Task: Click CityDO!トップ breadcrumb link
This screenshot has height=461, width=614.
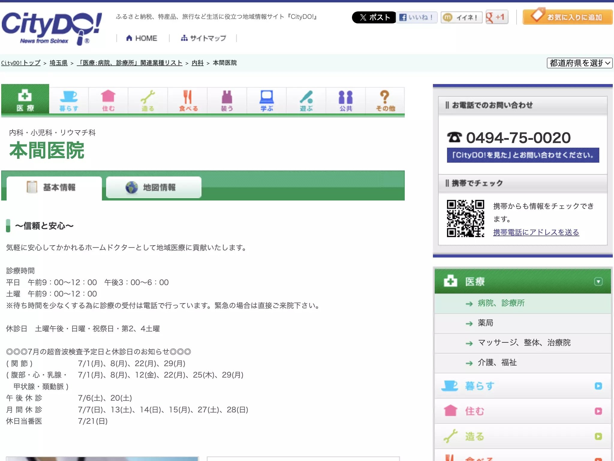Action: pos(21,63)
